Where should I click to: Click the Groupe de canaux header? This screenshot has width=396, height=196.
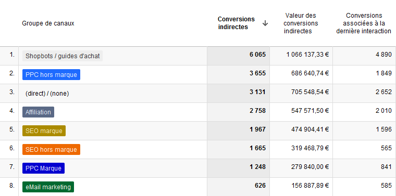pyautogui.click(x=48, y=23)
